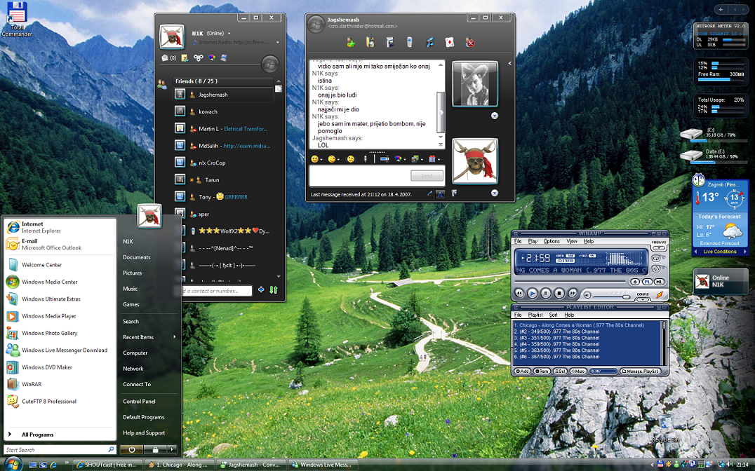Screen dimensions: 755x471
Task: Open Total Commander from the desktop
Action: (16, 19)
